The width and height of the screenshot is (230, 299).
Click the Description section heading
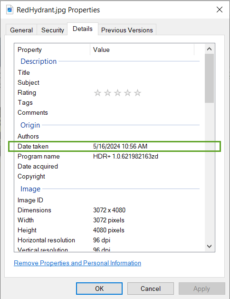pyautogui.click(x=38, y=61)
